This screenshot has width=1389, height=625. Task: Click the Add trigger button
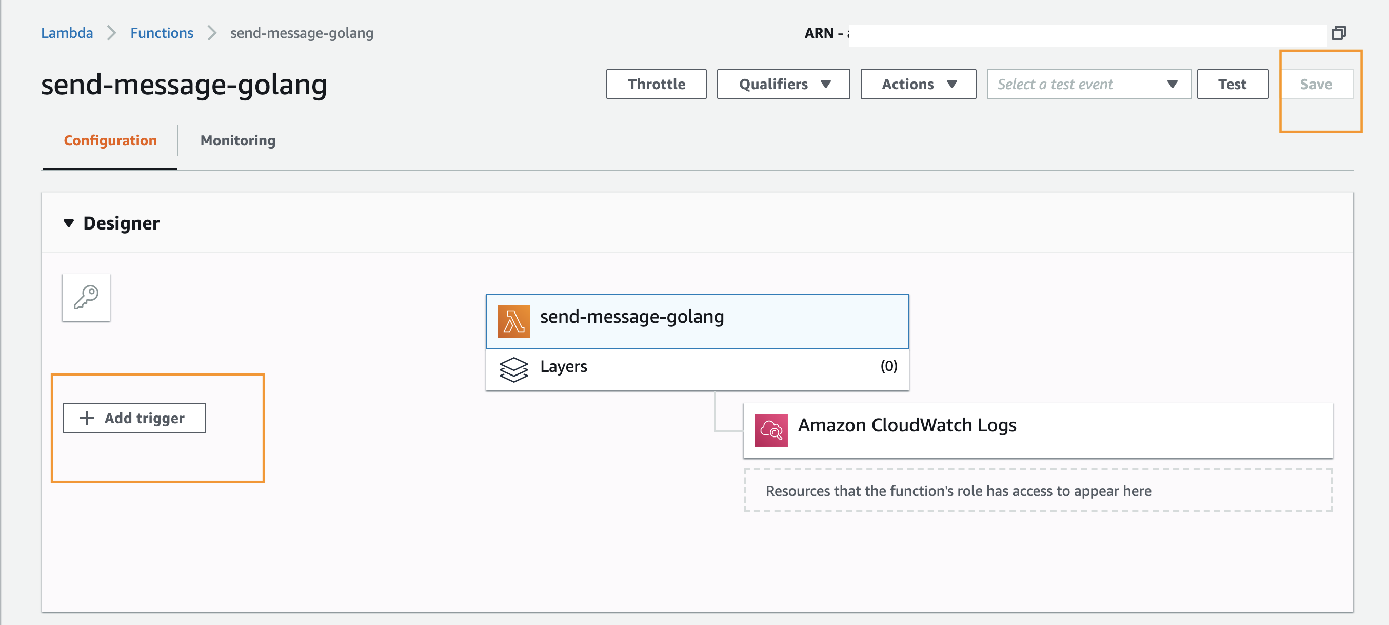[x=134, y=418]
